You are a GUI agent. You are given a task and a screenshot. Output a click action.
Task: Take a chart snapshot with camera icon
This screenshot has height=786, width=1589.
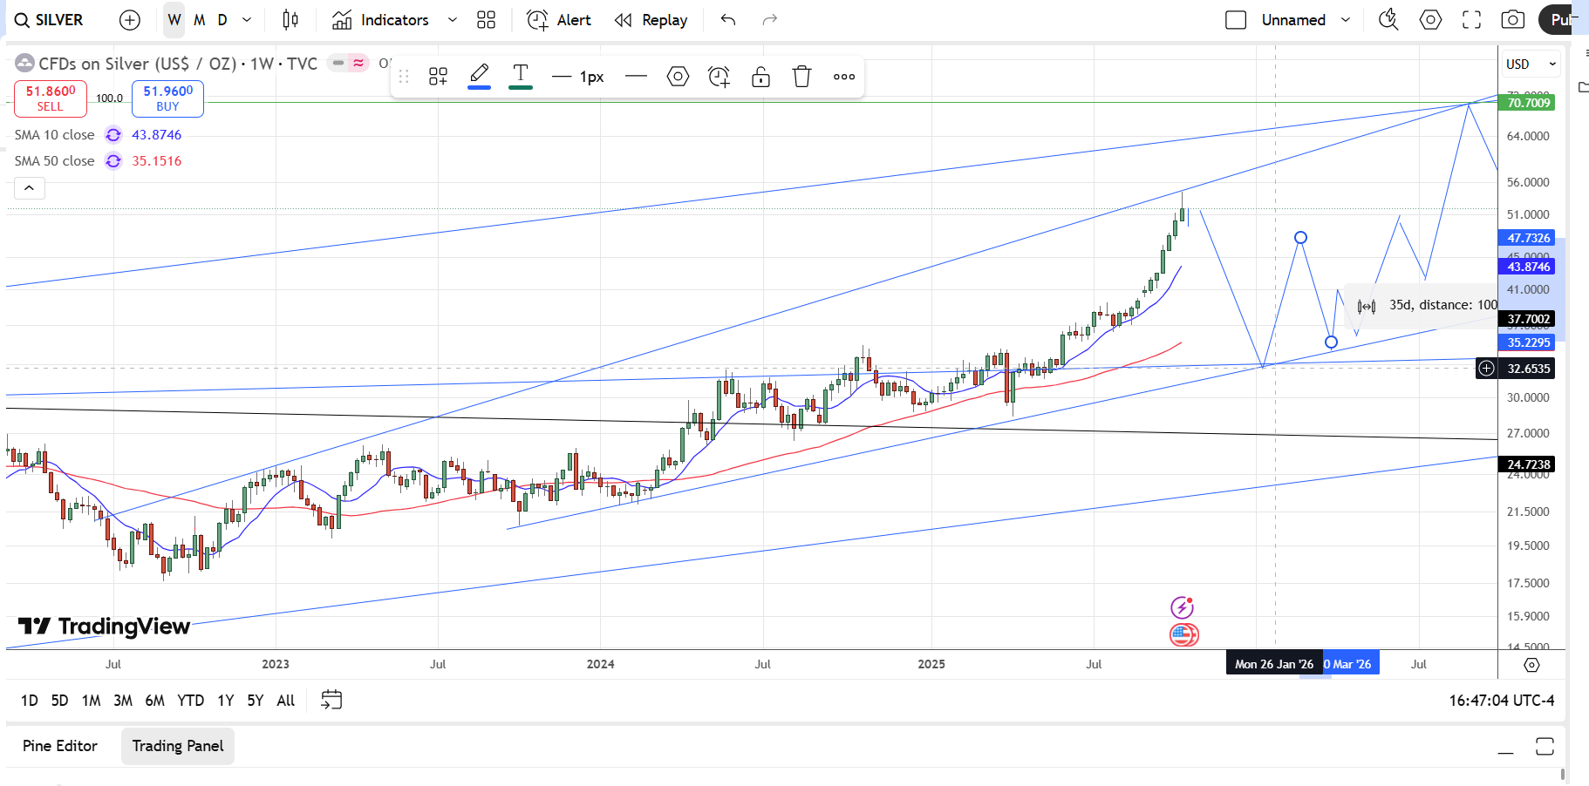[x=1512, y=20]
